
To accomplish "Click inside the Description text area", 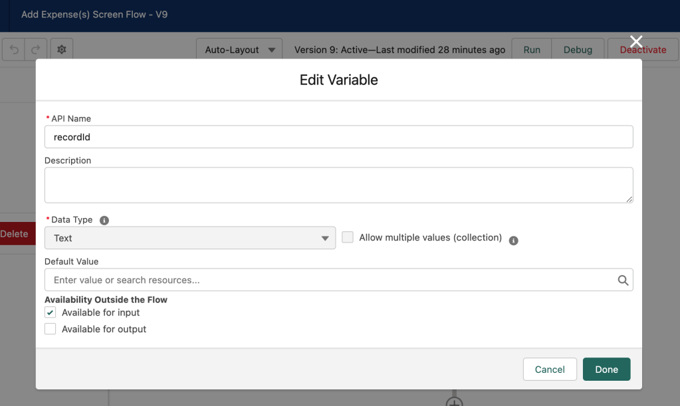I will tap(338, 185).
